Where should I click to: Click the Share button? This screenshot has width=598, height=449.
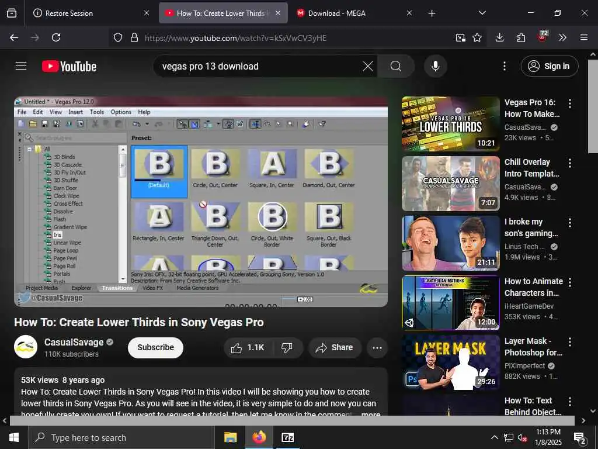click(x=335, y=347)
